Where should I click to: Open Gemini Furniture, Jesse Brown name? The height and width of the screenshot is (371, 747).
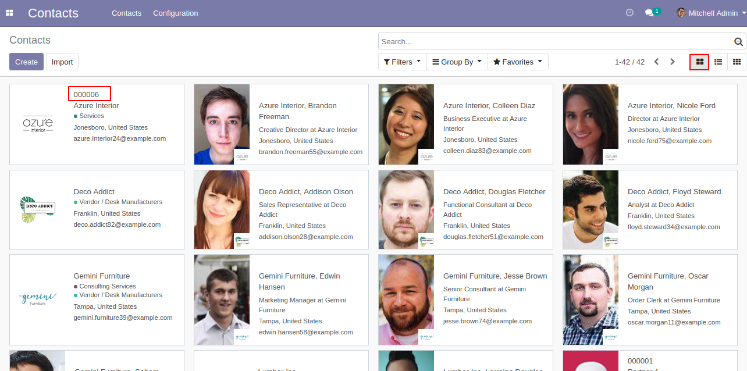495,276
